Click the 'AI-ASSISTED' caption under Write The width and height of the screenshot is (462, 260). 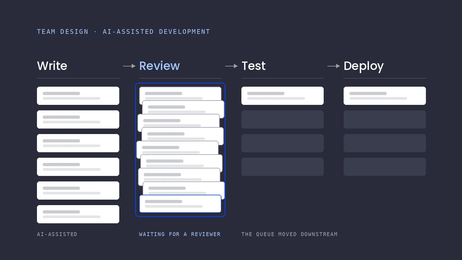pos(57,234)
